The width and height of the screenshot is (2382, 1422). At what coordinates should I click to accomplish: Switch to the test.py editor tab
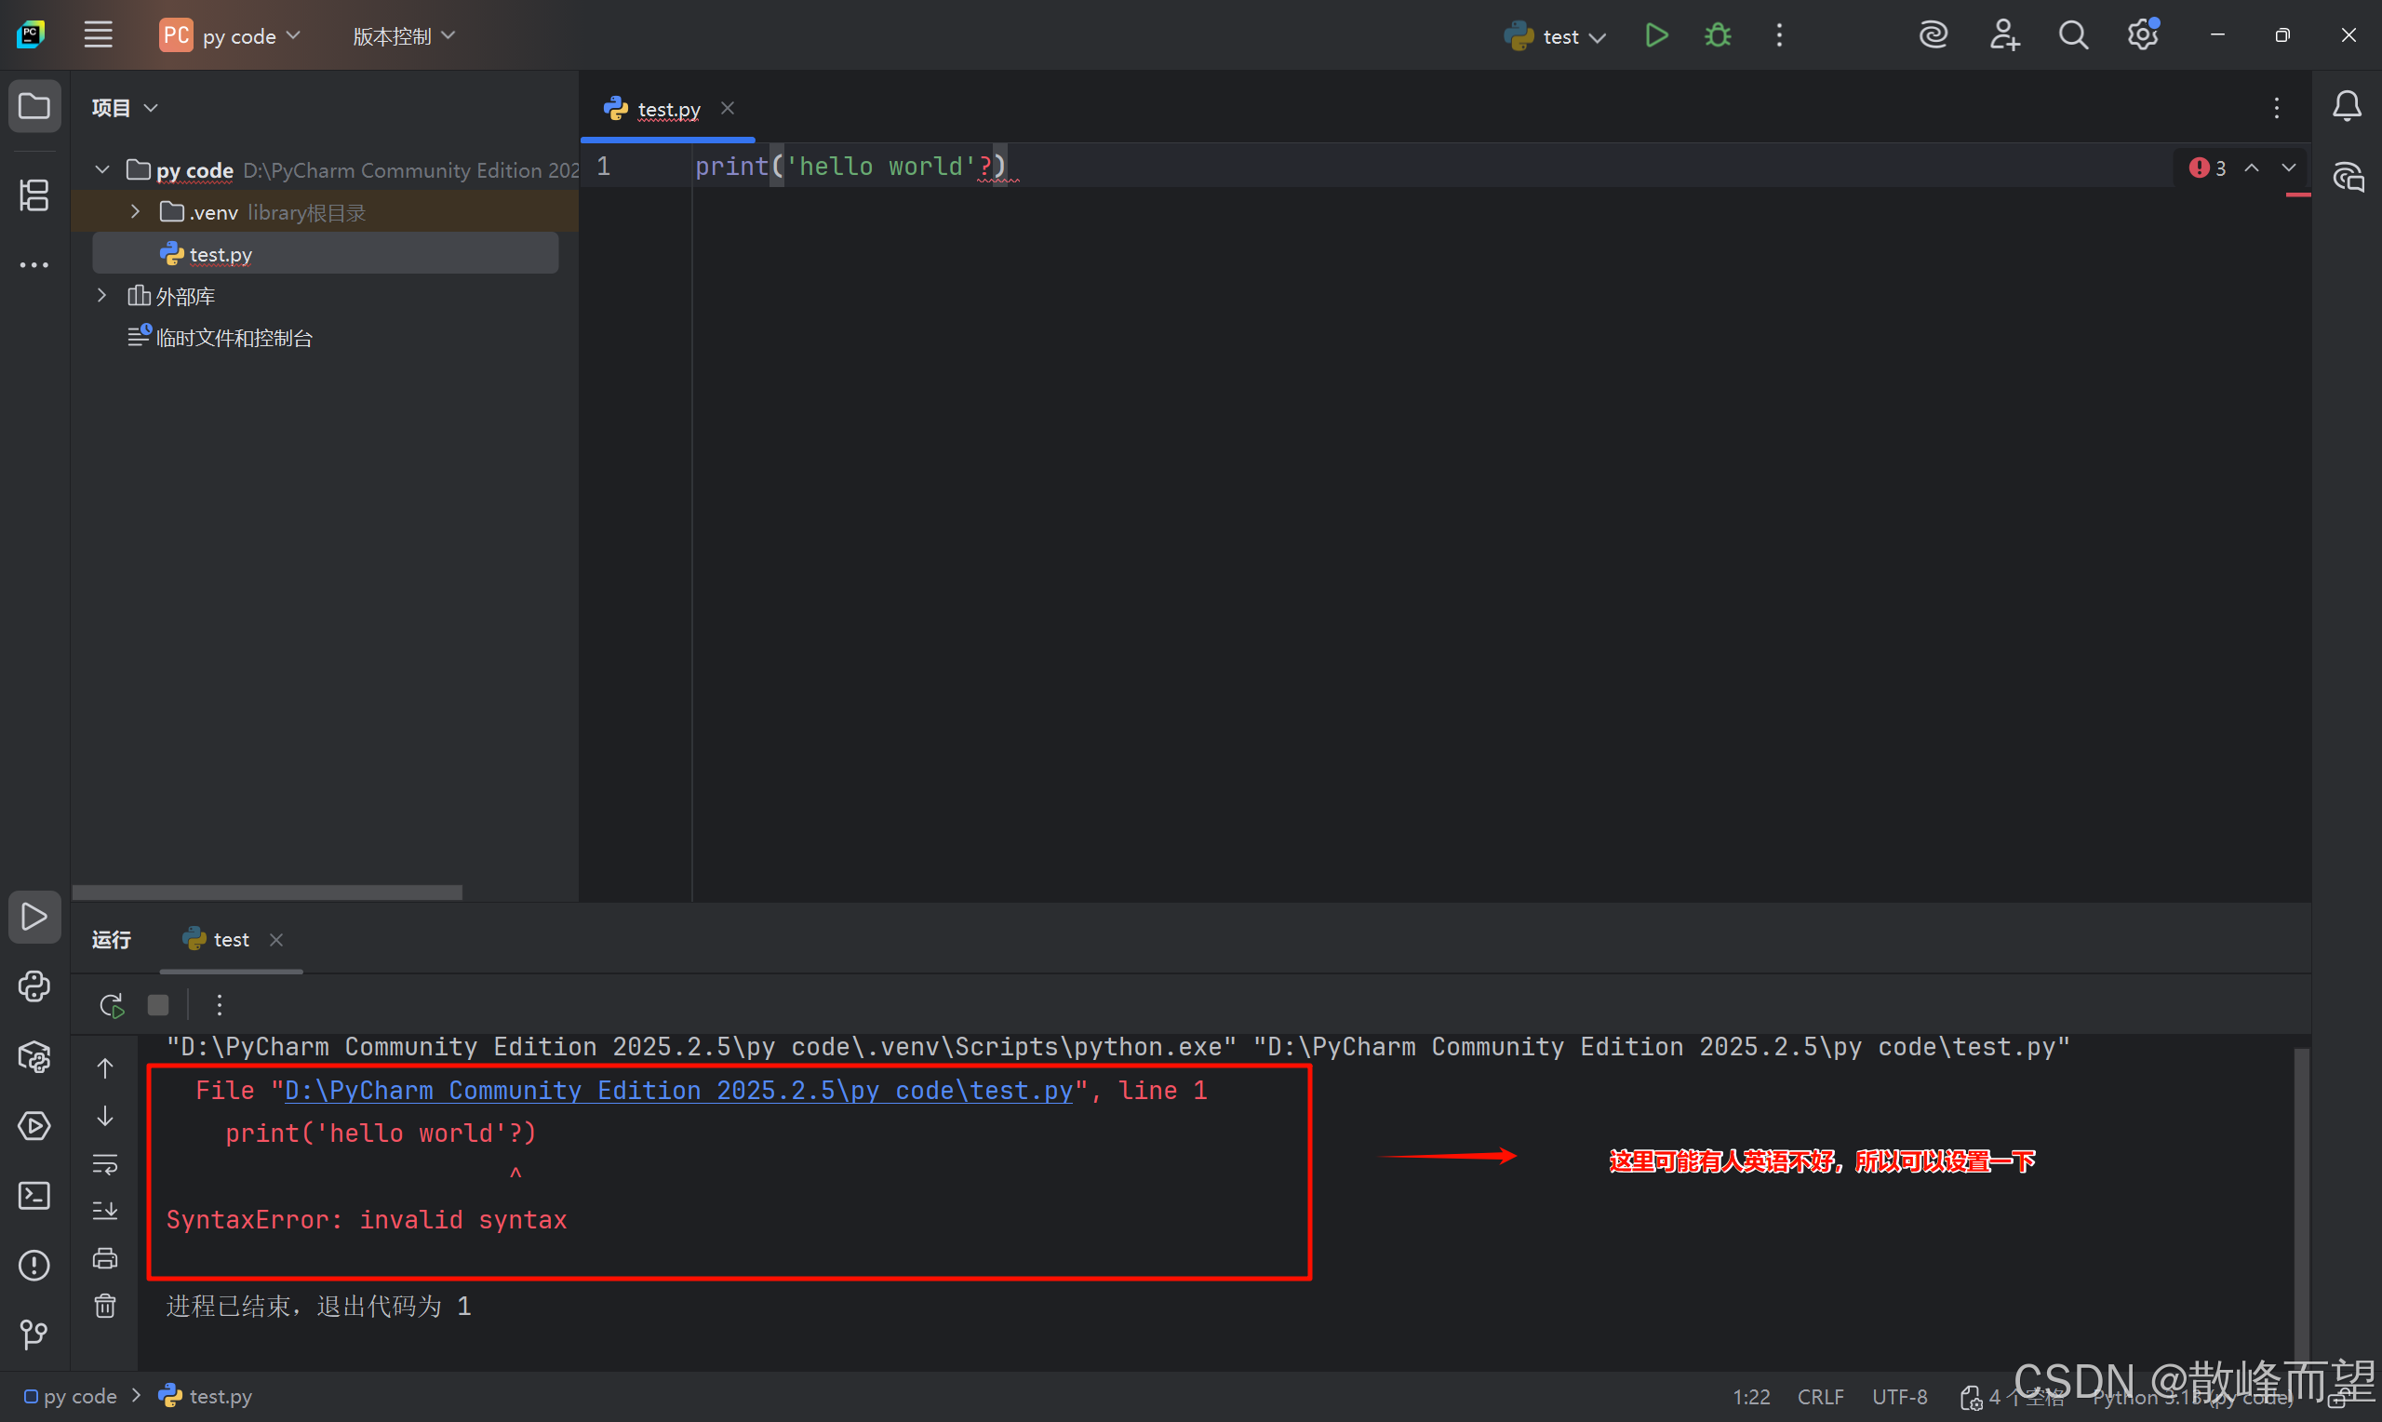point(668,109)
